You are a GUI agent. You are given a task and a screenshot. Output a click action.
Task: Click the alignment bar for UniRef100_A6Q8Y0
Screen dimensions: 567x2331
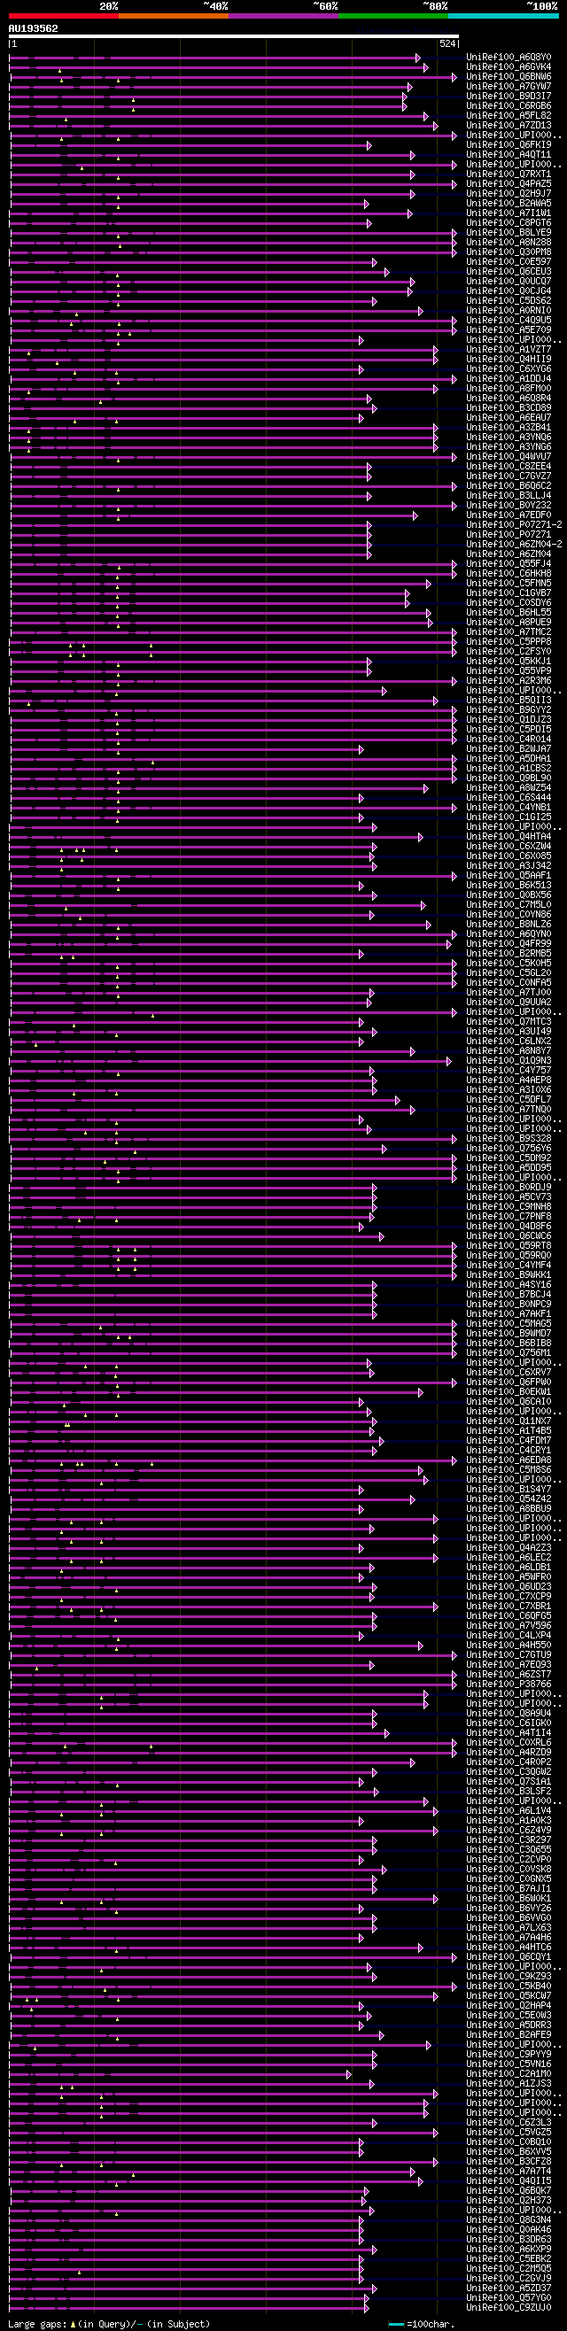coord(214,58)
